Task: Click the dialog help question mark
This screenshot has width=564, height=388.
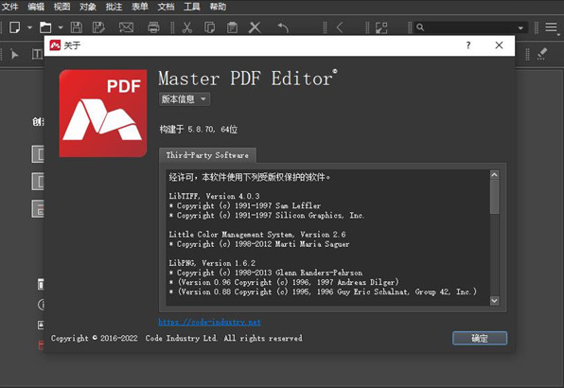Action: pyautogui.click(x=468, y=45)
